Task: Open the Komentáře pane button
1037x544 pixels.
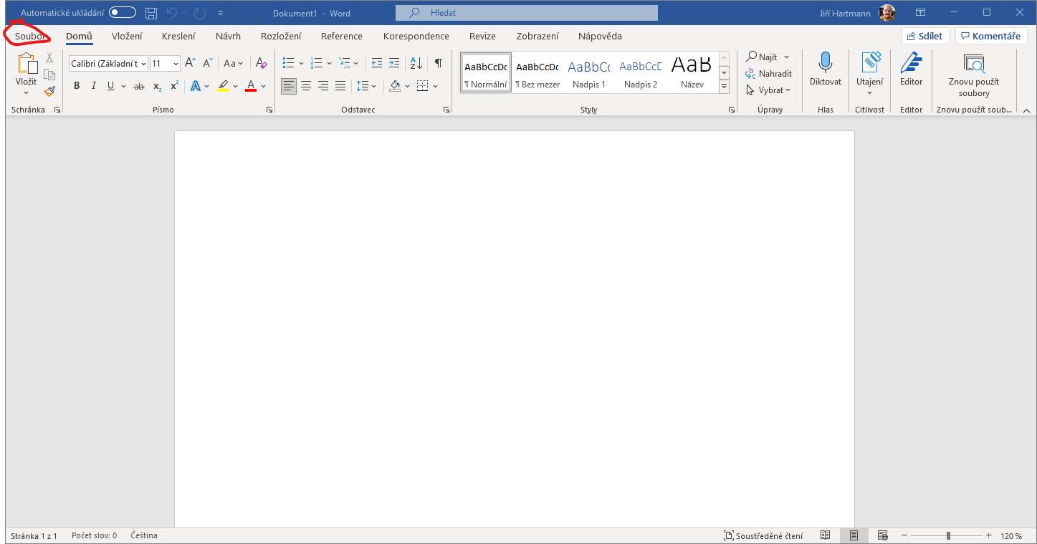Action: 991,36
